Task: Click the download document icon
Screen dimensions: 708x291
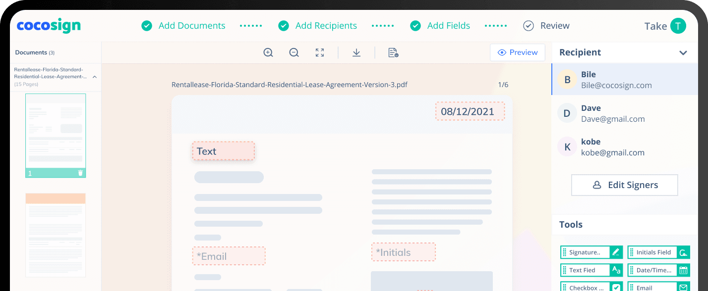Action: [356, 52]
